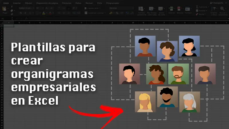Open the font size 12 dropdown
The height and width of the screenshot is (129, 229).
40,8
